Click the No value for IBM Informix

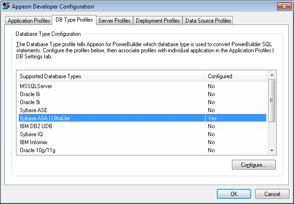click(x=211, y=142)
